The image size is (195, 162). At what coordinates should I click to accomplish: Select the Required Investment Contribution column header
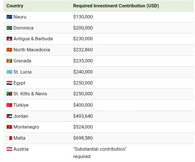pyautogui.click(x=116, y=6)
